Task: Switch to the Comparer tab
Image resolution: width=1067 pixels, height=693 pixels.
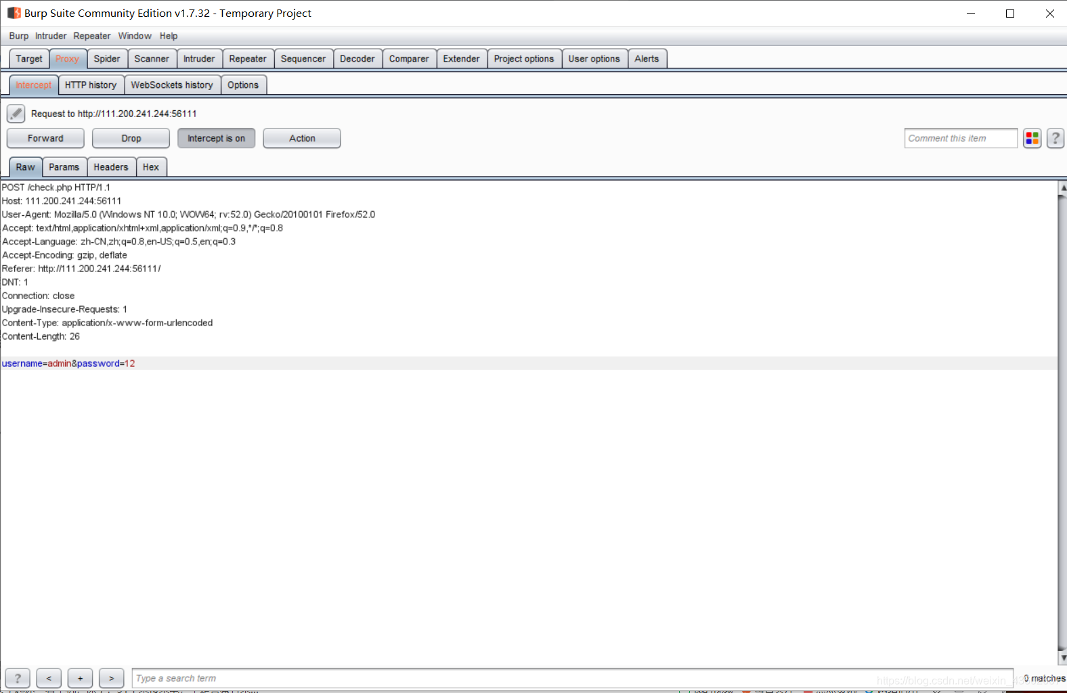Action: 409,59
